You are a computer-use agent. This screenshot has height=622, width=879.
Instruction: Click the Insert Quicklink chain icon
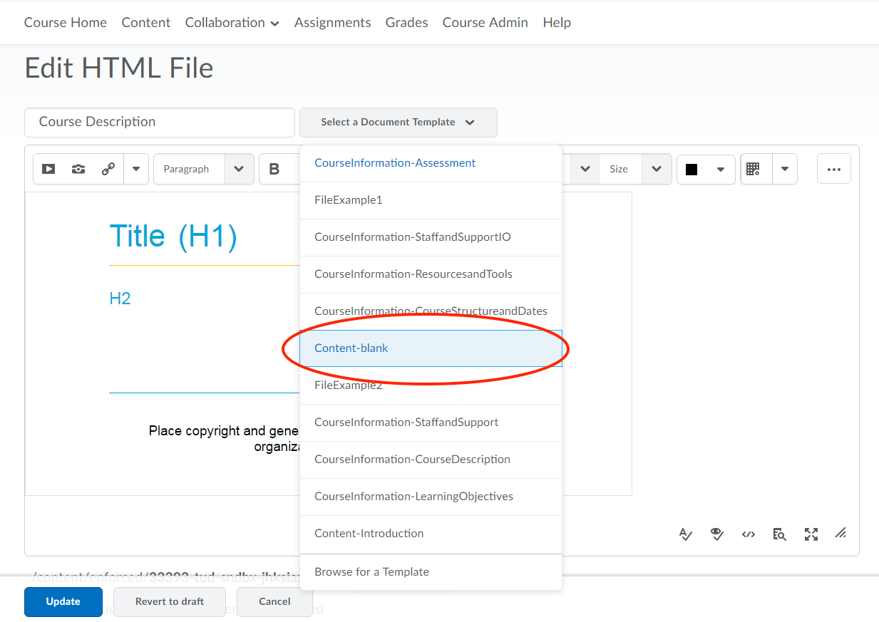pyautogui.click(x=108, y=169)
